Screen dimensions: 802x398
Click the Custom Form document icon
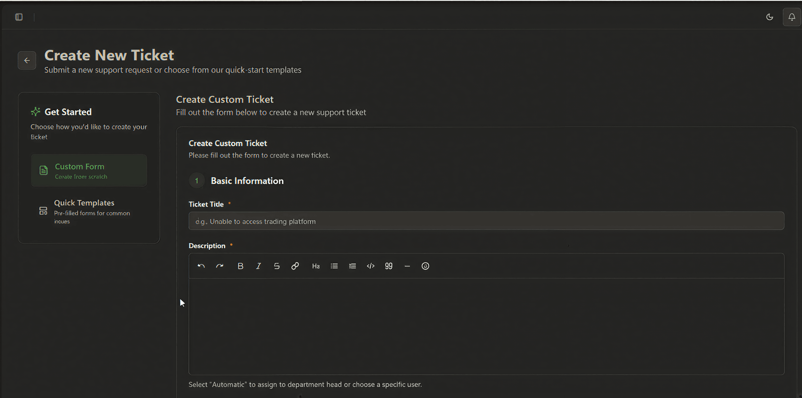(x=43, y=170)
